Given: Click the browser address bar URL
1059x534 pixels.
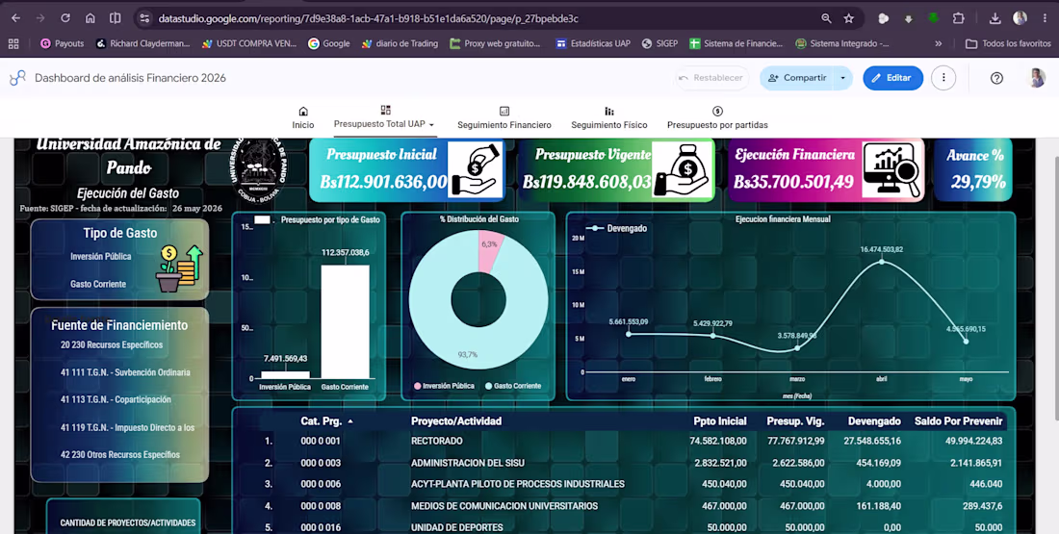Looking at the screenshot, I should (368, 18).
